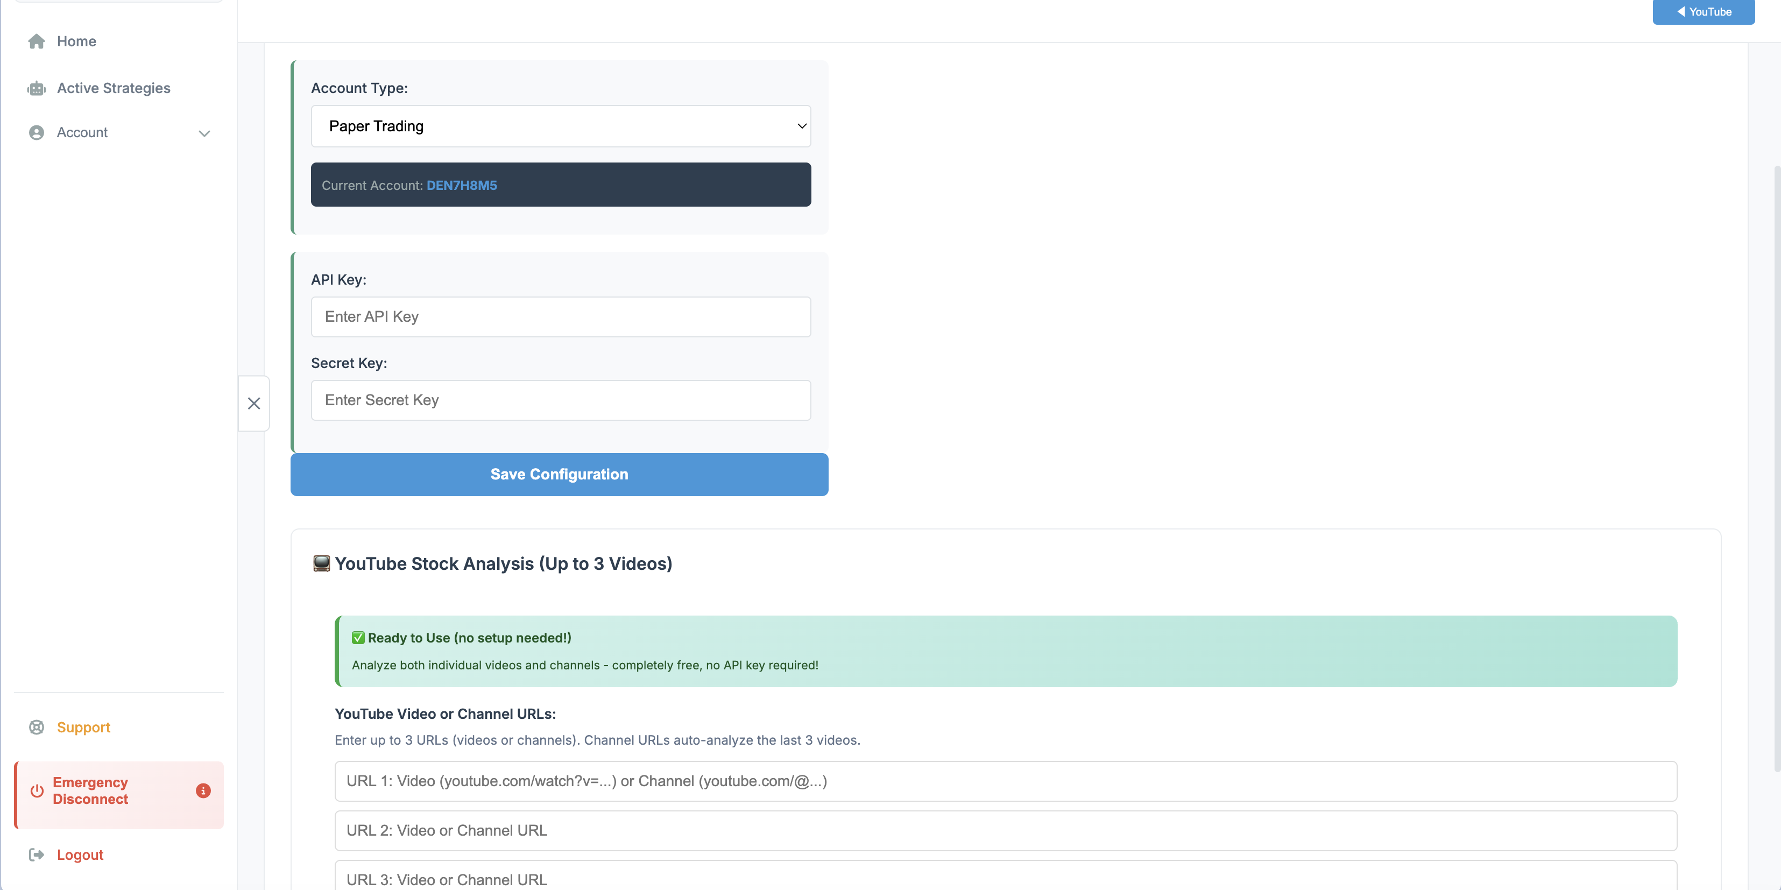Focus the Enter API Key field
The height and width of the screenshot is (890, 1781).
coord(561,317)
